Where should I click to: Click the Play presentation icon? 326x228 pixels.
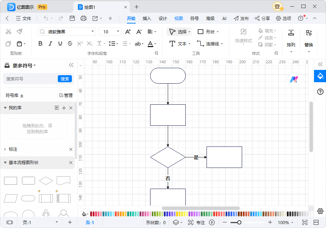click(x=212, y=222)
